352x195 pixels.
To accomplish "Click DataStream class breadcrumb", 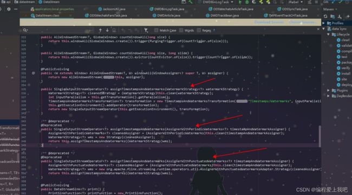I will [x=49, y=2].
